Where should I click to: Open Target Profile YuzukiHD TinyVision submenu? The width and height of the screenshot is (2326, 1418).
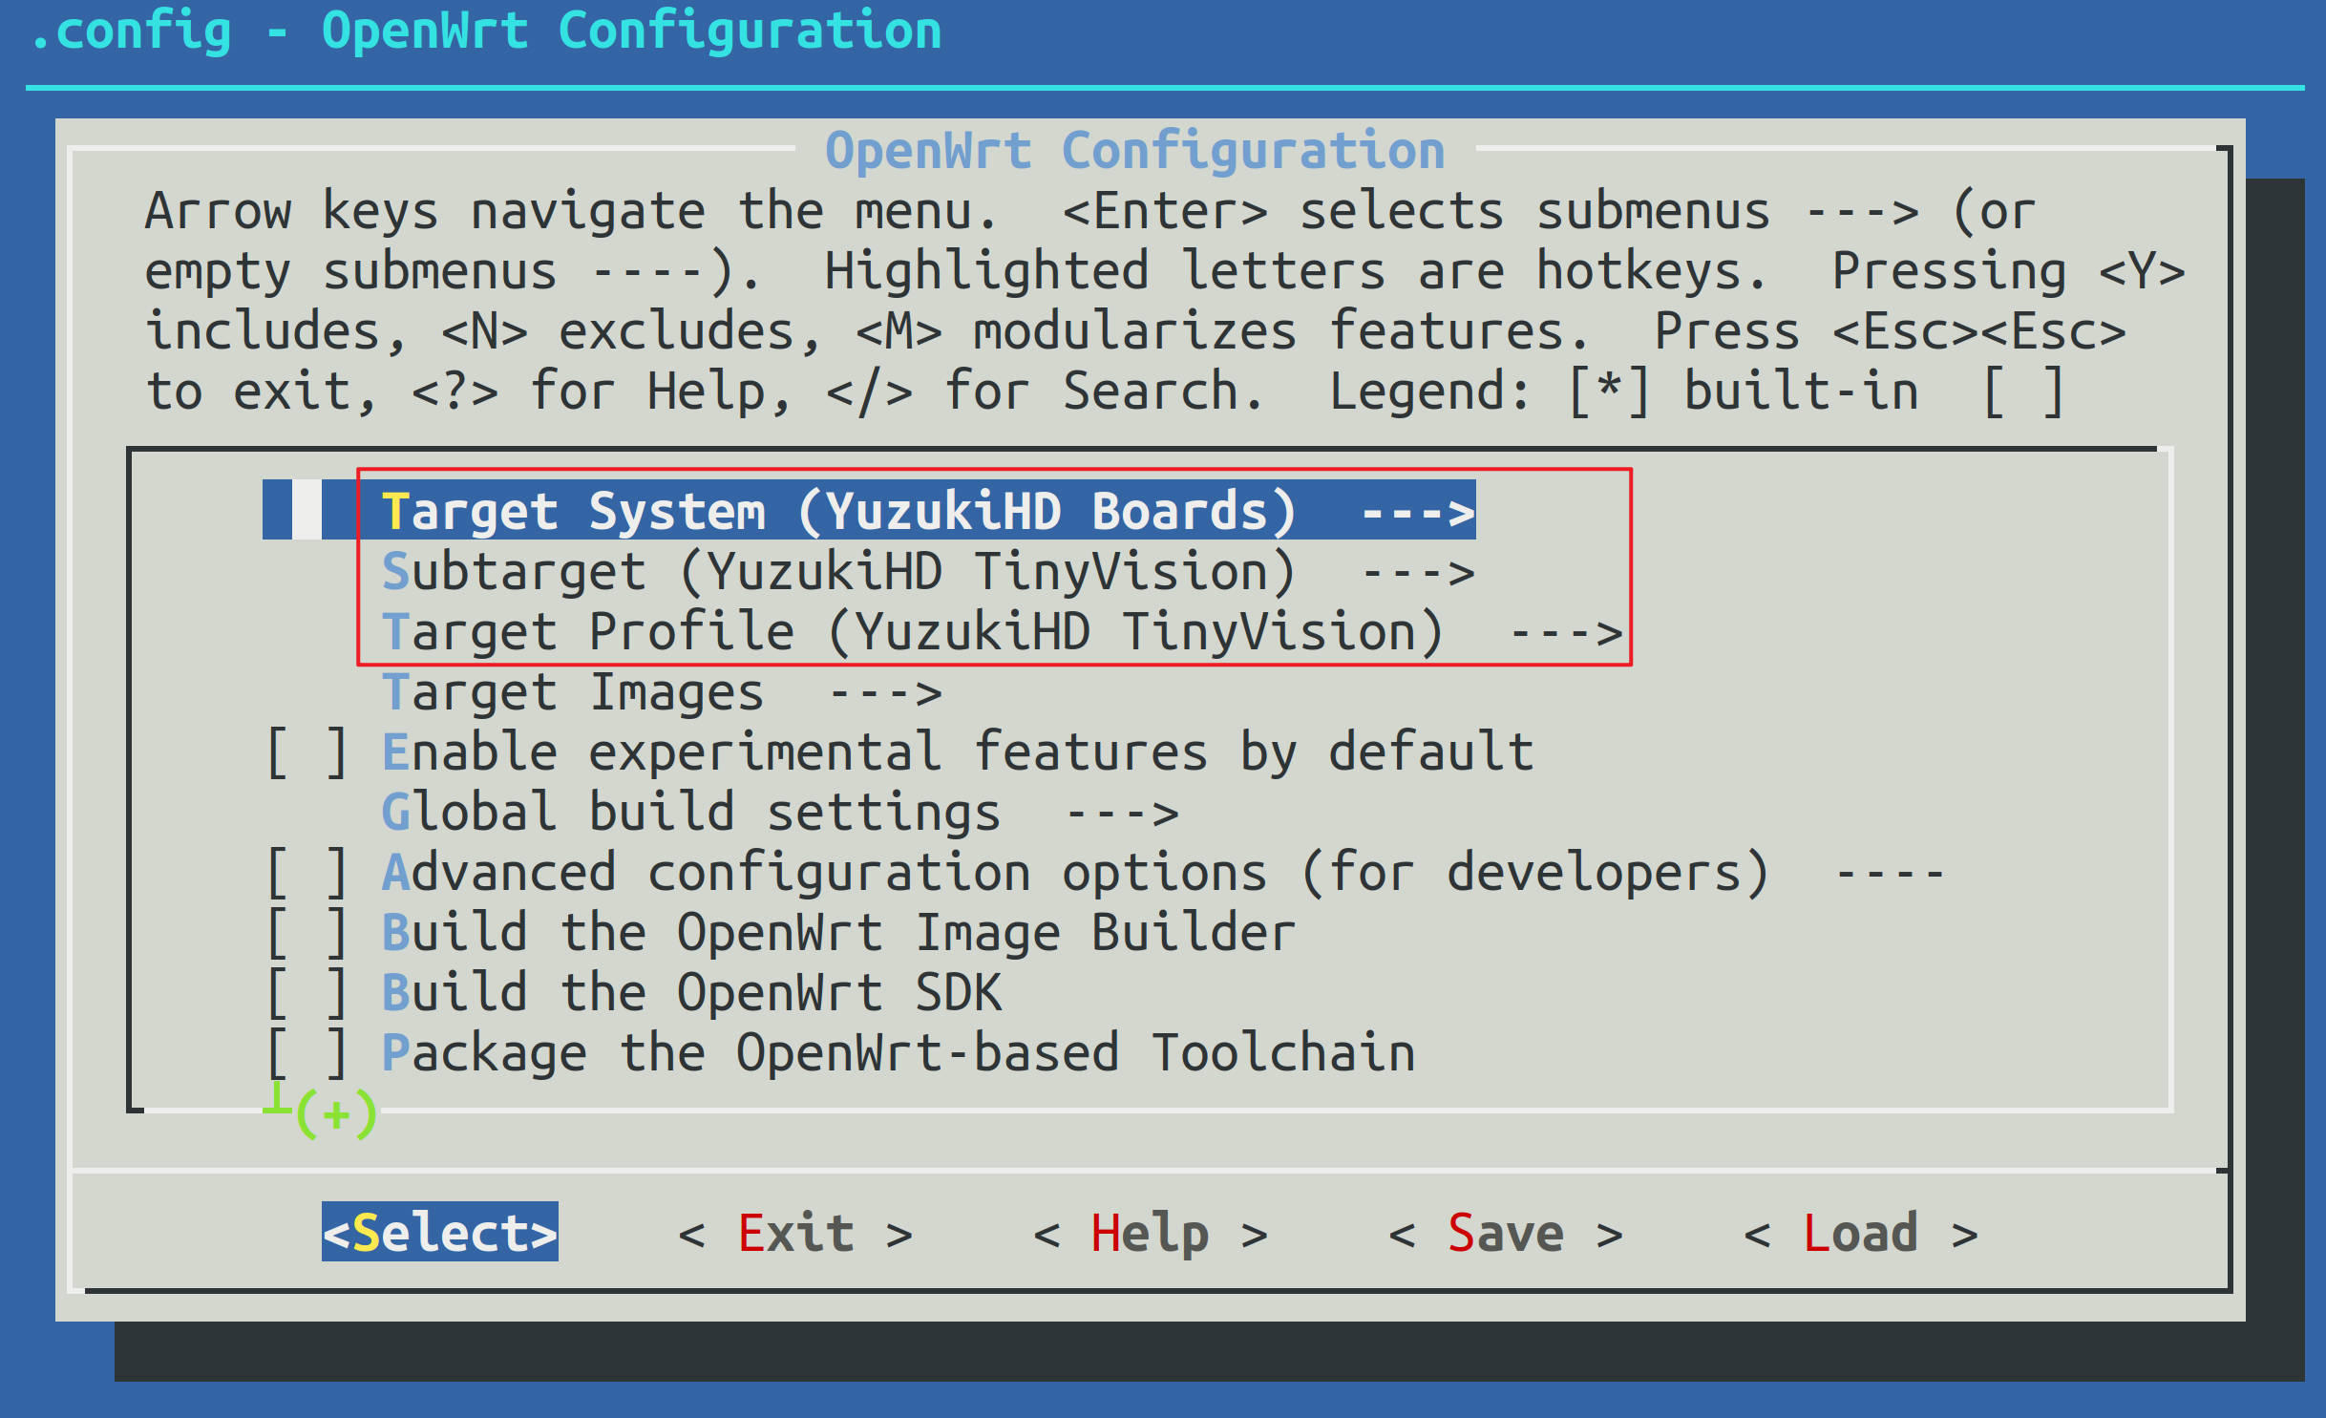pos(912,632)
